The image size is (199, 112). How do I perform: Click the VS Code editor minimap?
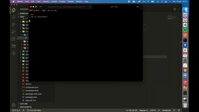174,17
